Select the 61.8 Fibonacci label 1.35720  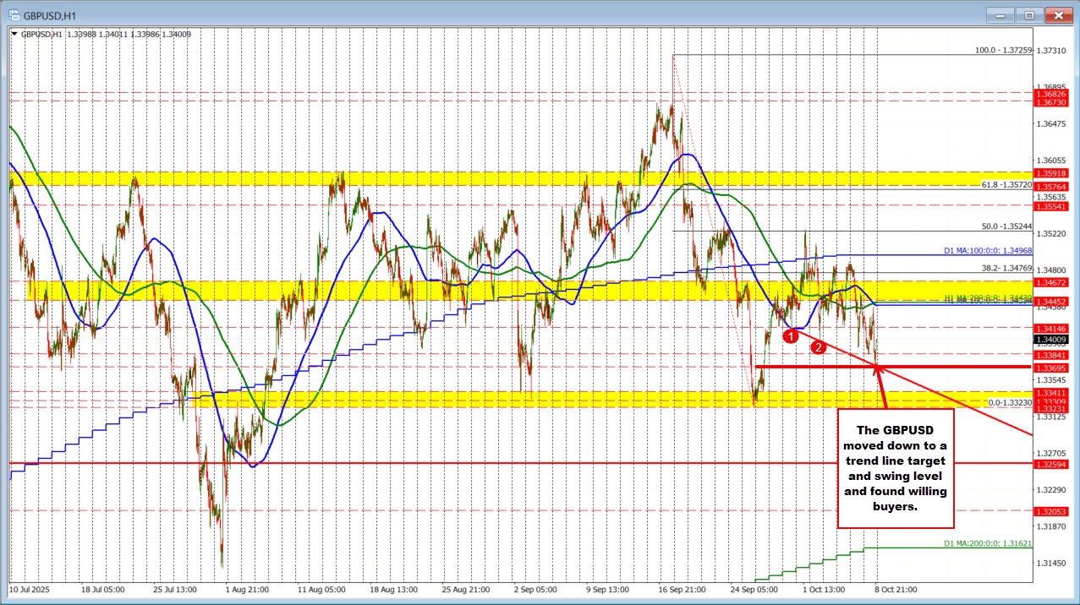click(x=1006, y=184)
